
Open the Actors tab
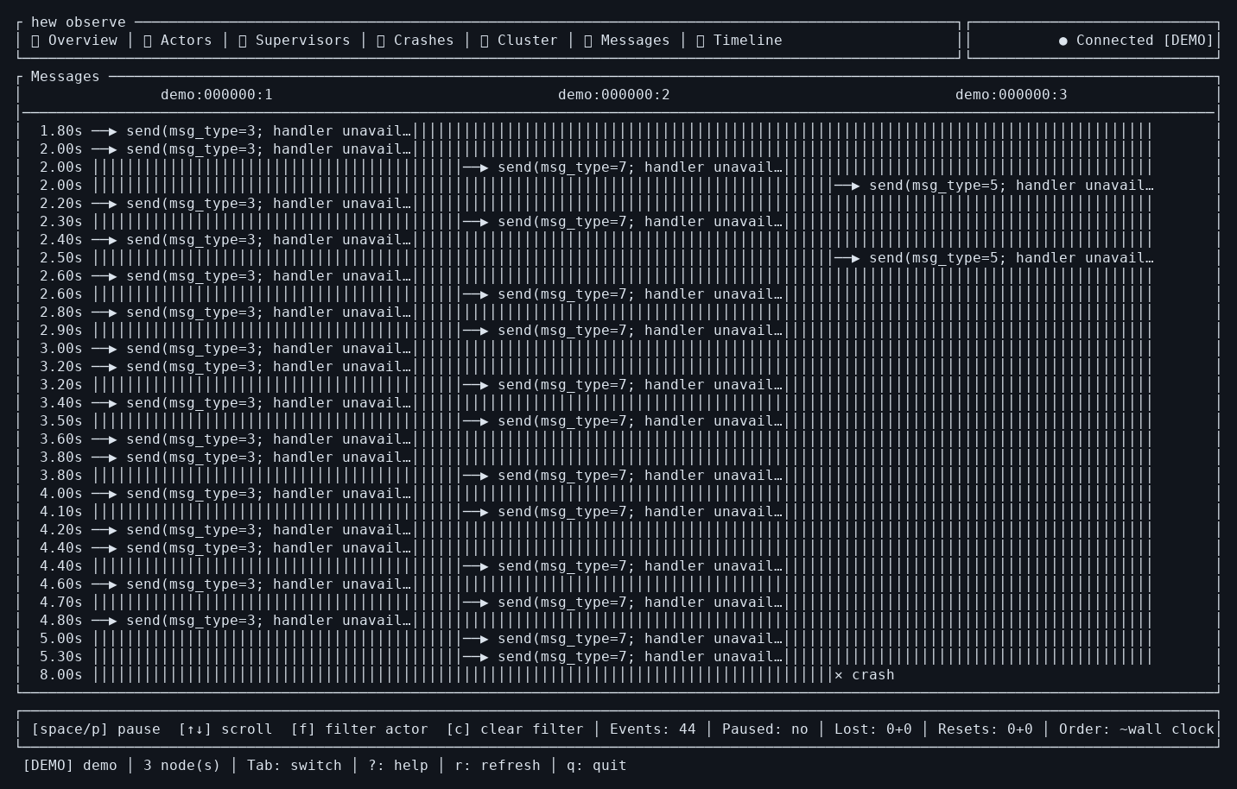(x=178, y=41)
